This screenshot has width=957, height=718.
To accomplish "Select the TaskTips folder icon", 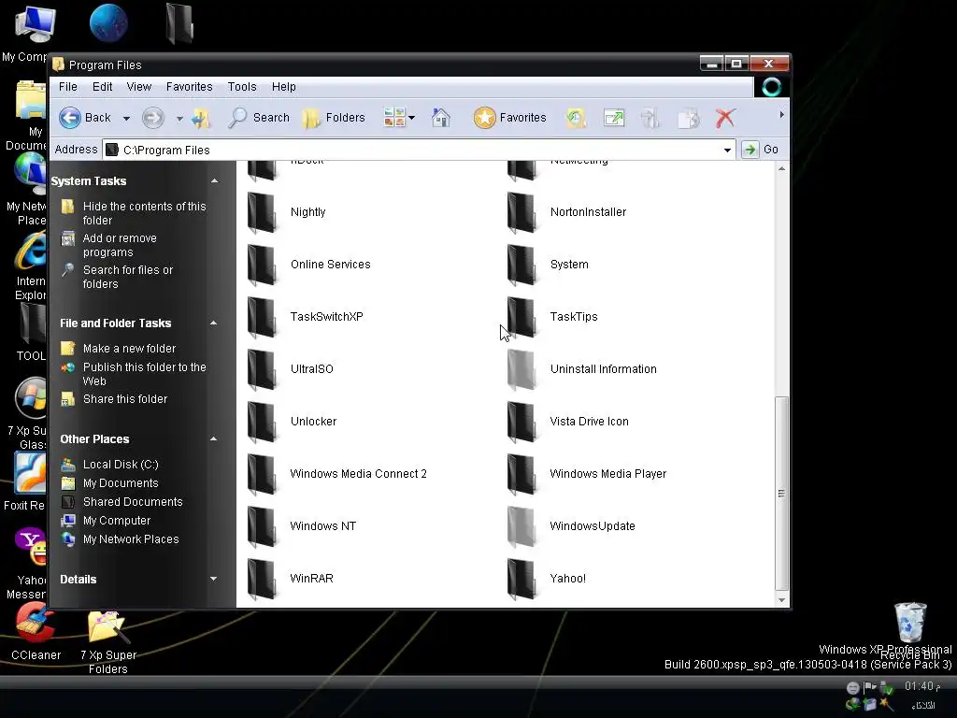I will coord(521,316).
